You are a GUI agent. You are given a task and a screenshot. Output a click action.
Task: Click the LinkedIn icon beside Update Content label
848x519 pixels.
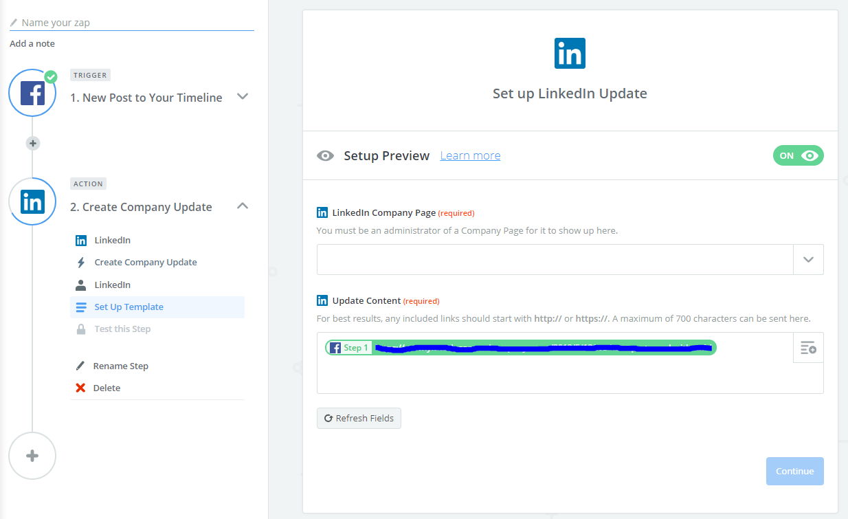point(322,300)
